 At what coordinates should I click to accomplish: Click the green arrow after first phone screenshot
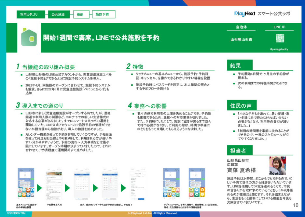(39, 188)
